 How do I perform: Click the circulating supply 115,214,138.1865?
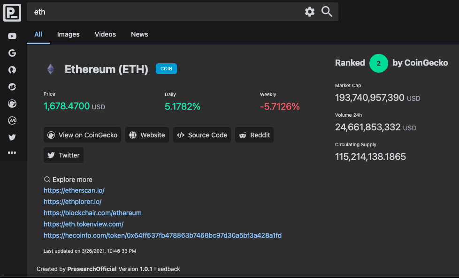coord(370,157)
